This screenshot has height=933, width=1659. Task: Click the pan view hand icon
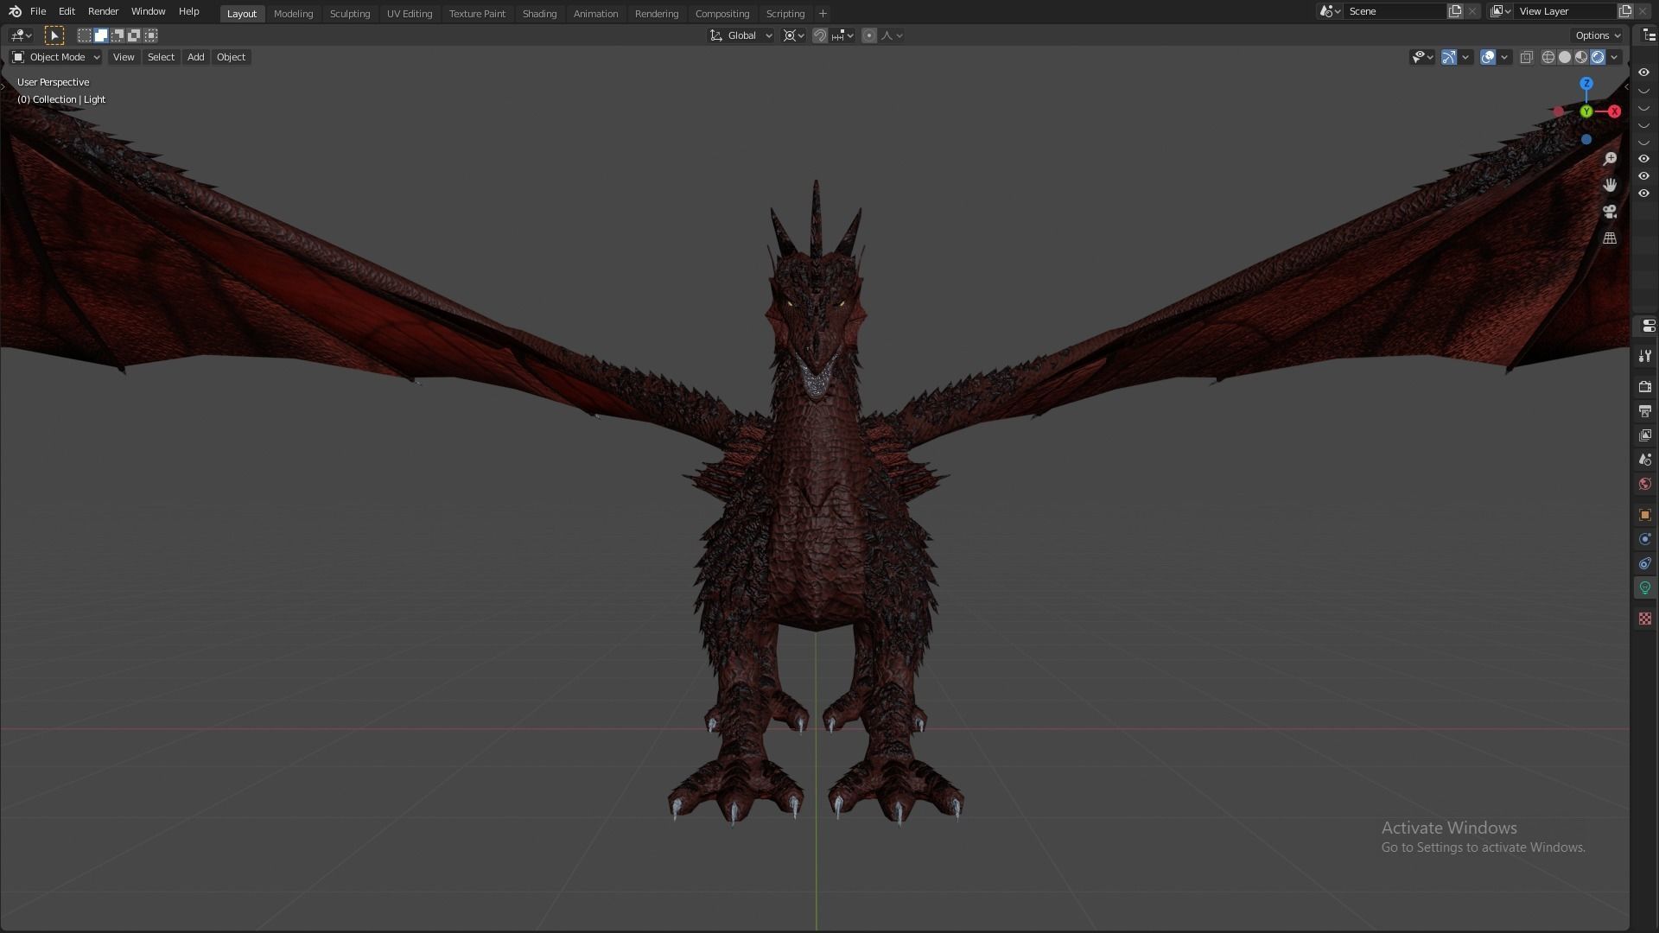tap(1610, 185)
